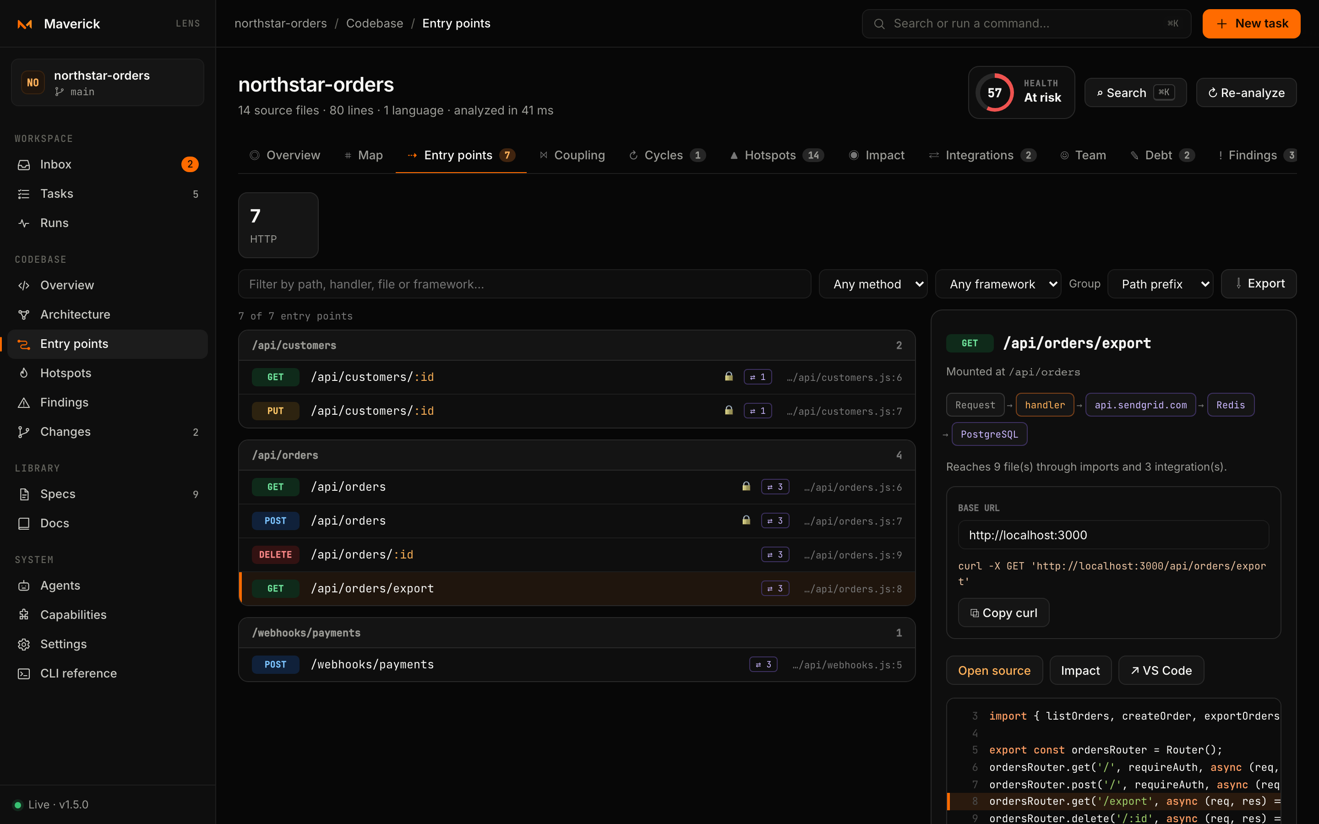Open the Inbox sidebar item
Viewport: 1319px width, 824px height.
[x=107, y=164]
